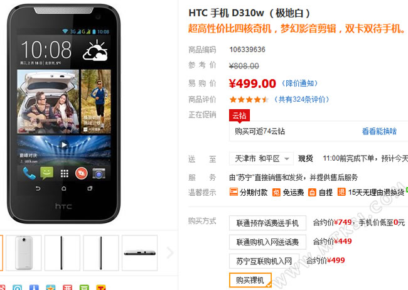Open the 天津市 和平区 delivery dropdown
The height and width of the screenshot is (290, 408).
pos(261,159)
